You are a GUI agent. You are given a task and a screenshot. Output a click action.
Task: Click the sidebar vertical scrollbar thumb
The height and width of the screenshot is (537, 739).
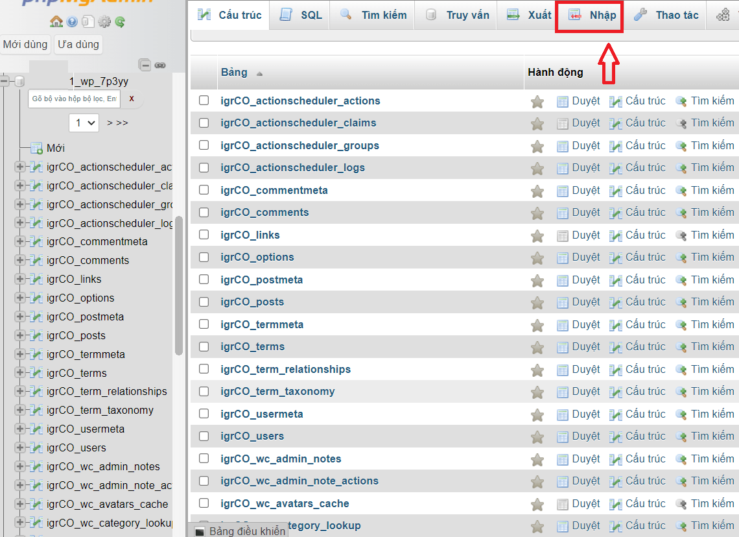(178, 285)
